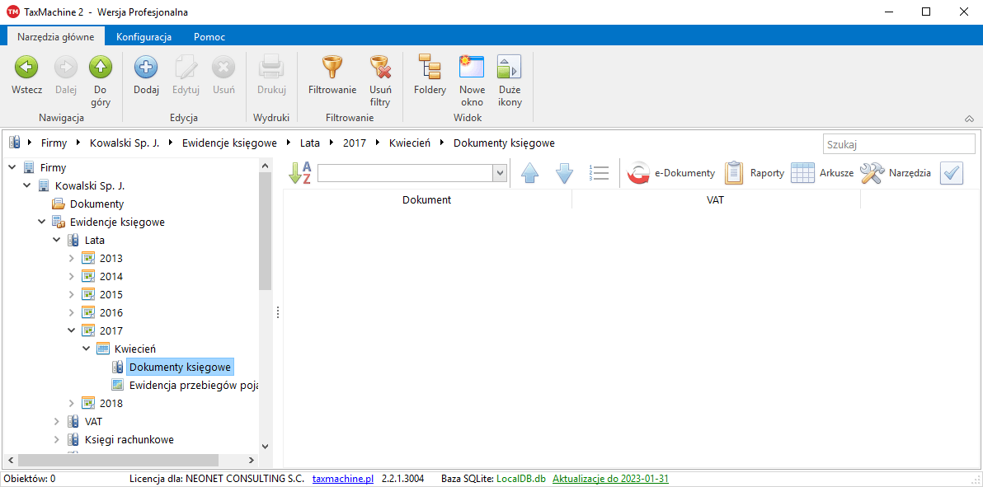Collapse the Kwiecień tree node
The image size is (983, 487).
pos(87,349)
